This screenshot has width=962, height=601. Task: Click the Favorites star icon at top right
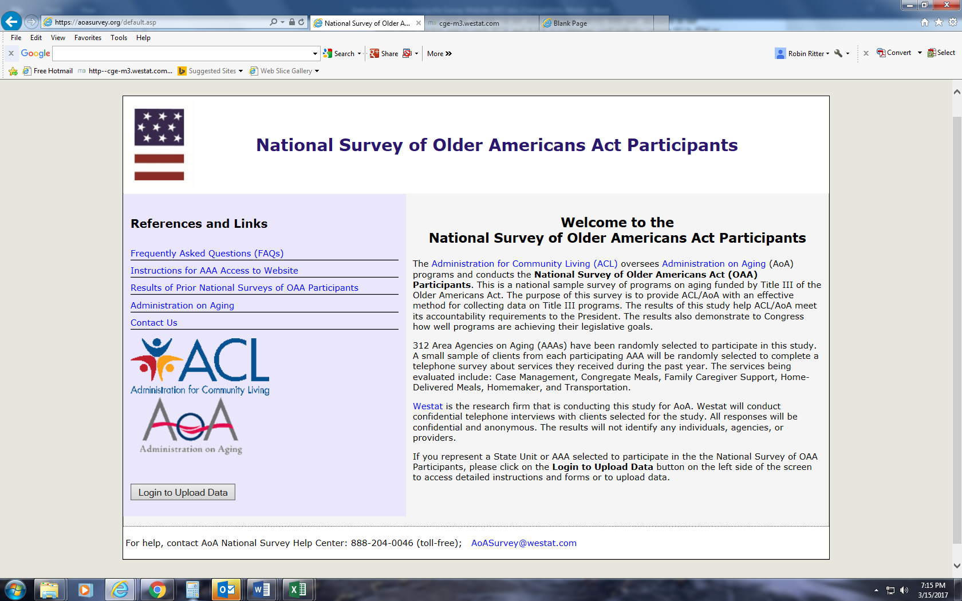click(x=939, y=22)
